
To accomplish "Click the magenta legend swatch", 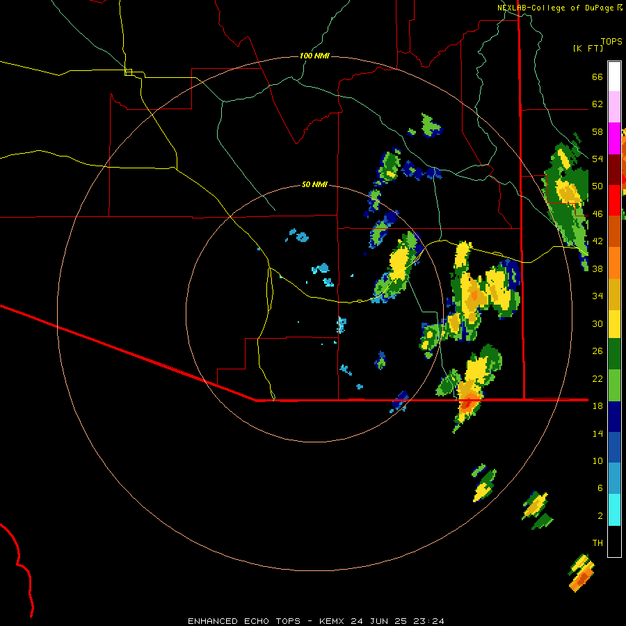I will pos(614,138).
